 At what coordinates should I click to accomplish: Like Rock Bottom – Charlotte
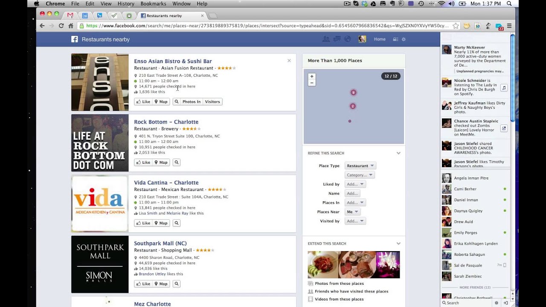(143, 162)
